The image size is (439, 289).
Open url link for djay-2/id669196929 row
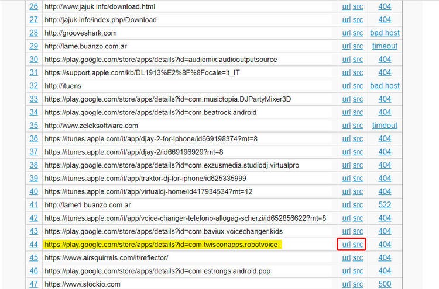pyautogui.click(x=346, y=152)
